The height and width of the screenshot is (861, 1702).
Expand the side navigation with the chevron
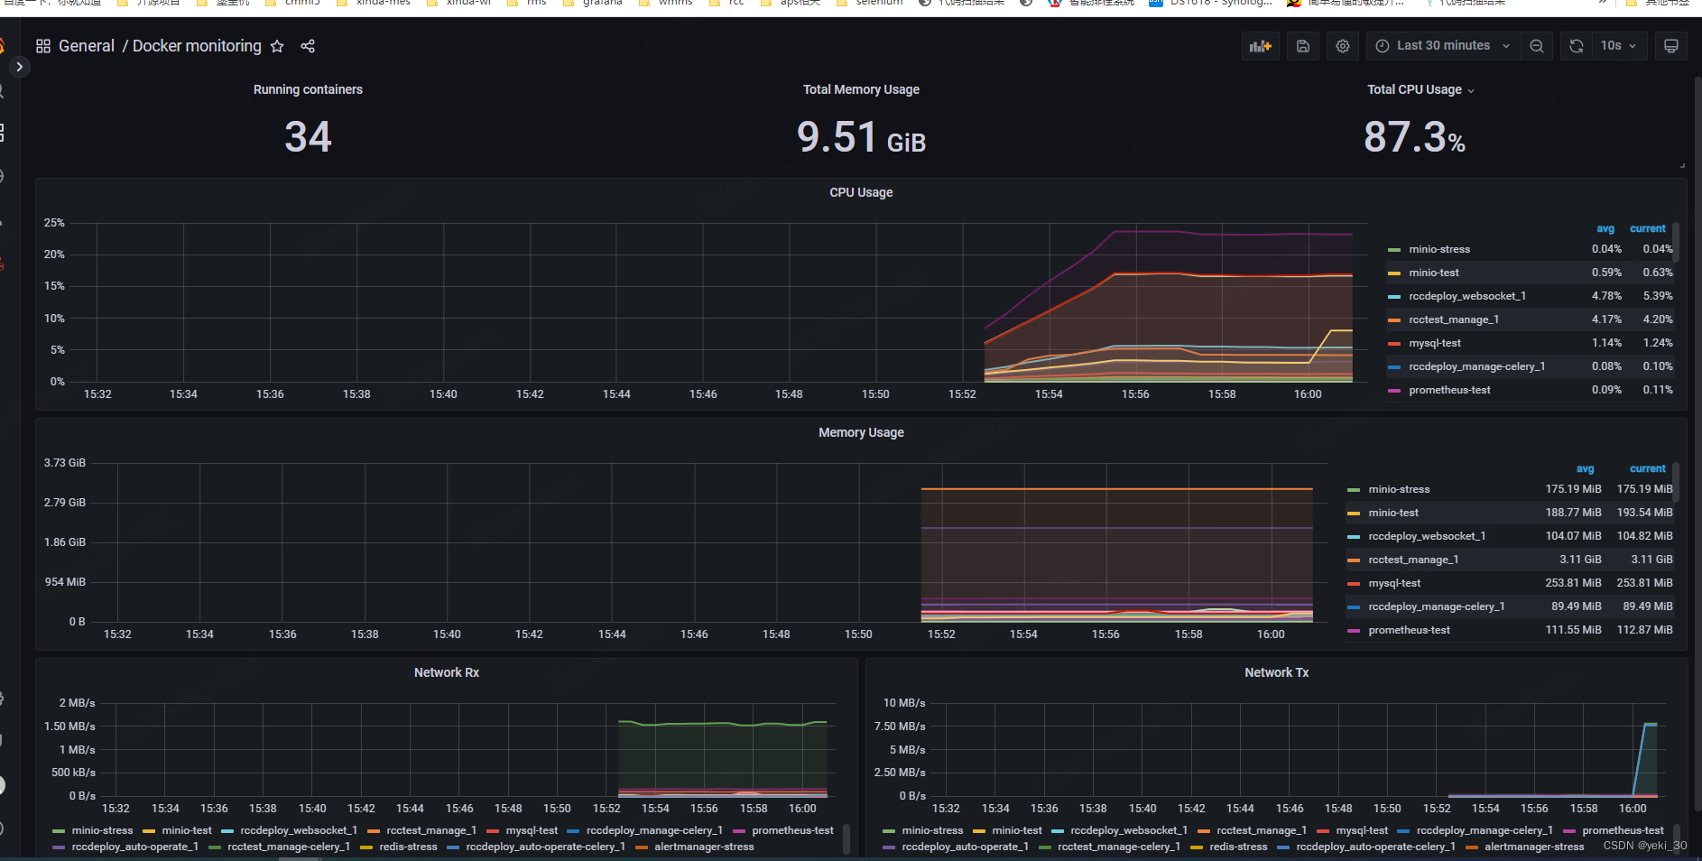click(19, 67)
